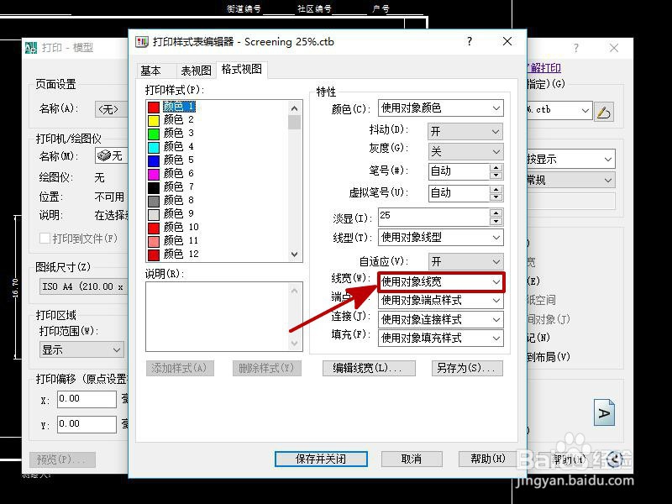Click the 淡显(I) screening field showing 25
672x504 pixels.
coord(434,217)
